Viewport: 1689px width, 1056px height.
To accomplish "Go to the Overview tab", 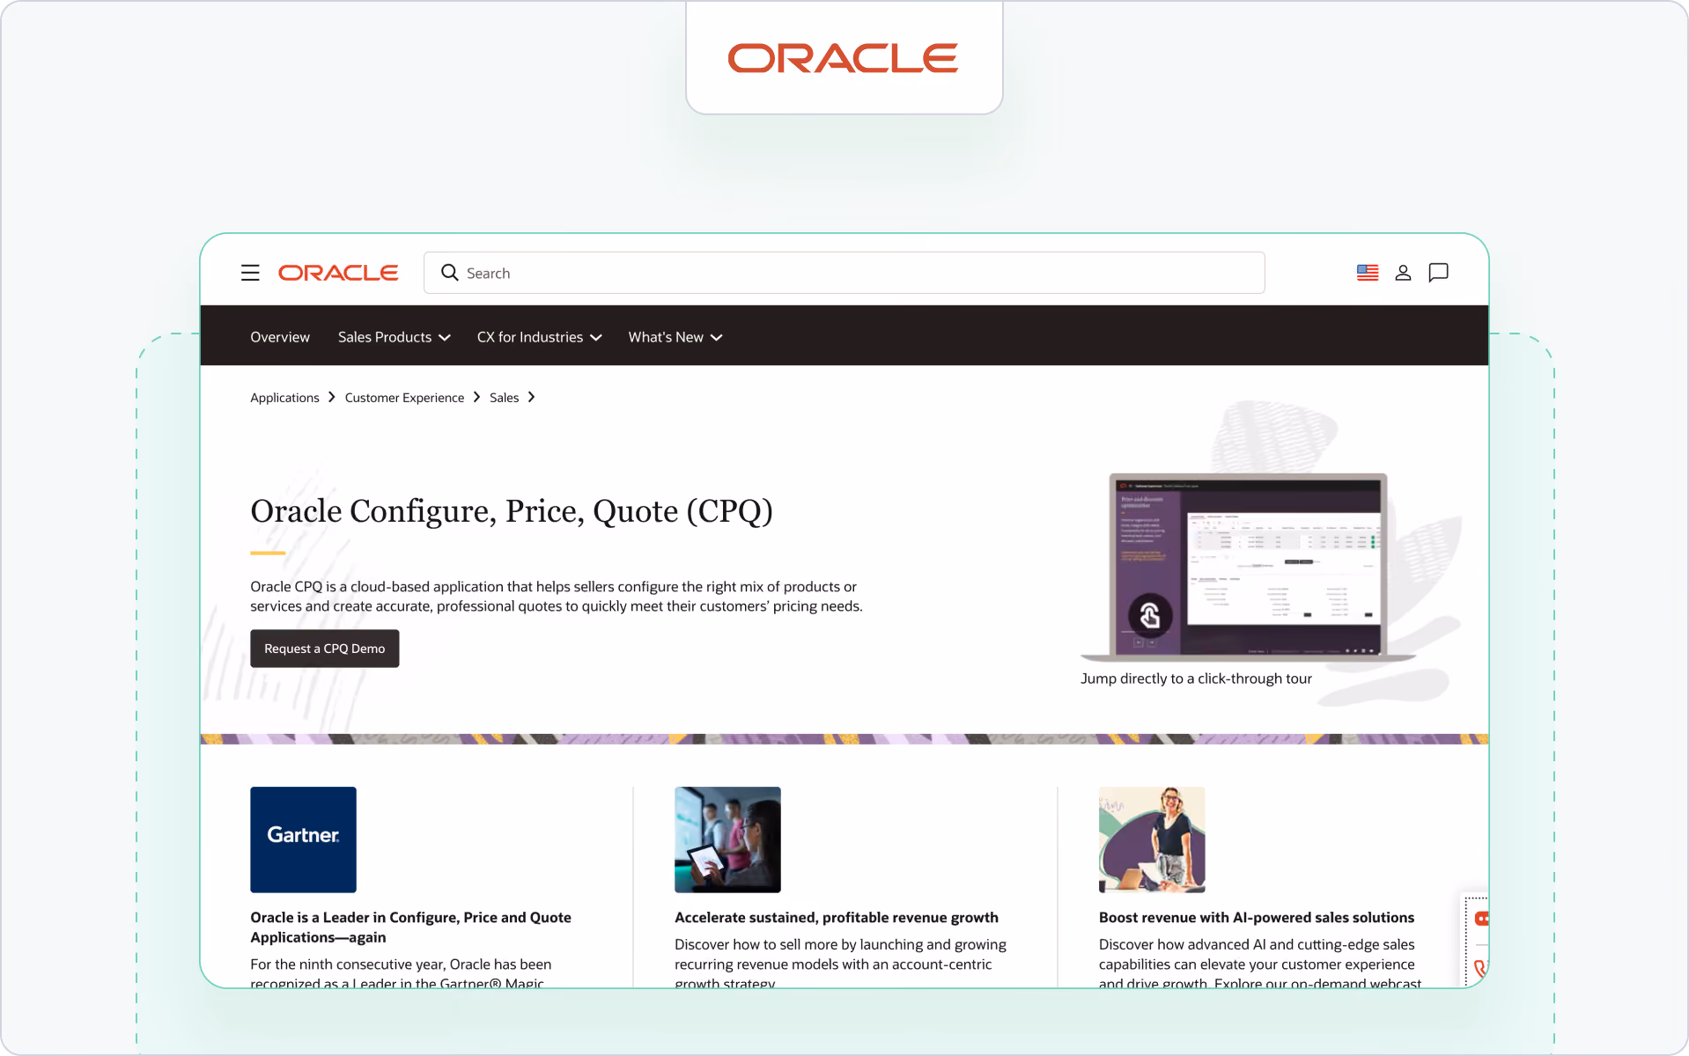I will tap(280, 337).
